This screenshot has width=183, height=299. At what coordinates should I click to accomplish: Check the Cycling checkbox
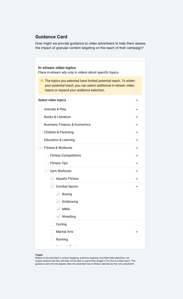(x=52, y=224)
